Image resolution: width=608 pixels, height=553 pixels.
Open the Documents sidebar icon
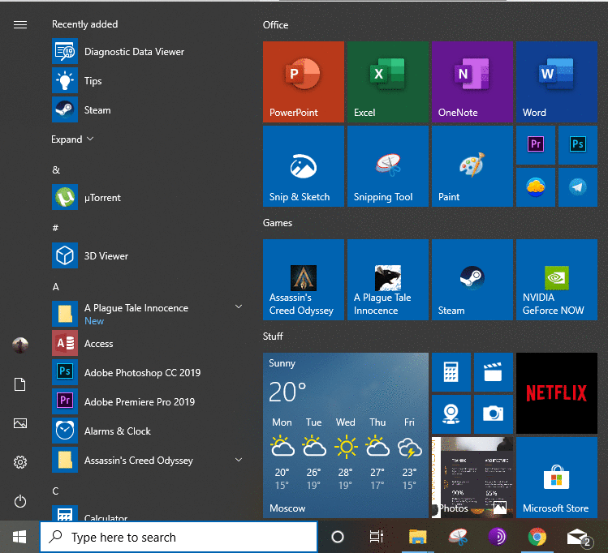tap(20, 384)
